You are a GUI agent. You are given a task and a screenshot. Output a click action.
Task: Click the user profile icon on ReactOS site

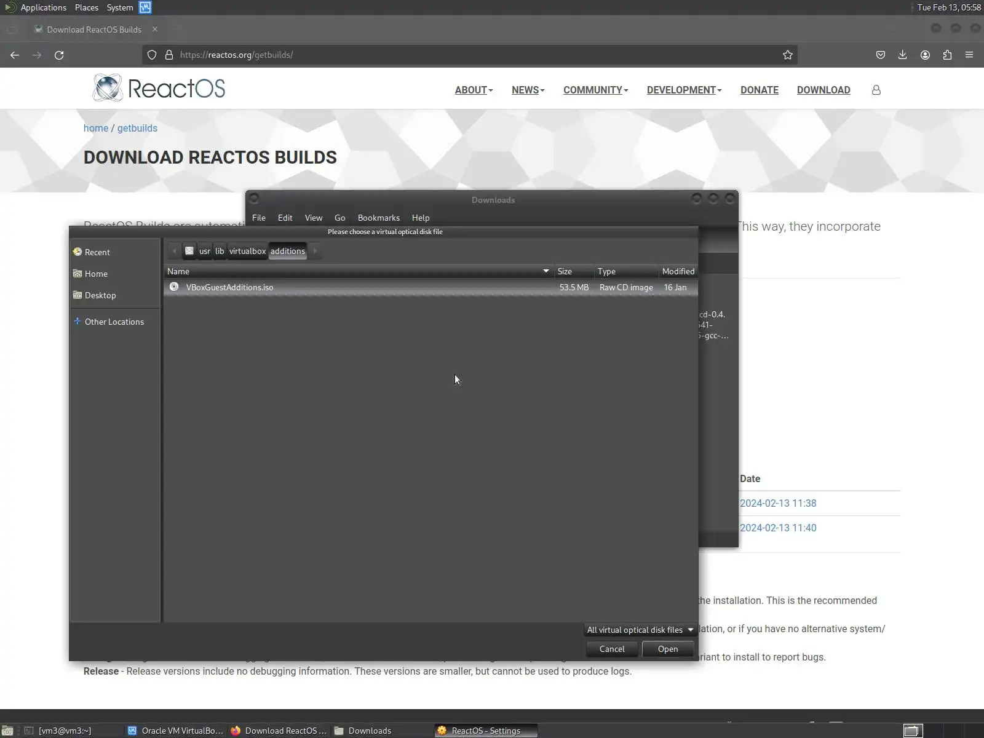[x=876, y=90]
